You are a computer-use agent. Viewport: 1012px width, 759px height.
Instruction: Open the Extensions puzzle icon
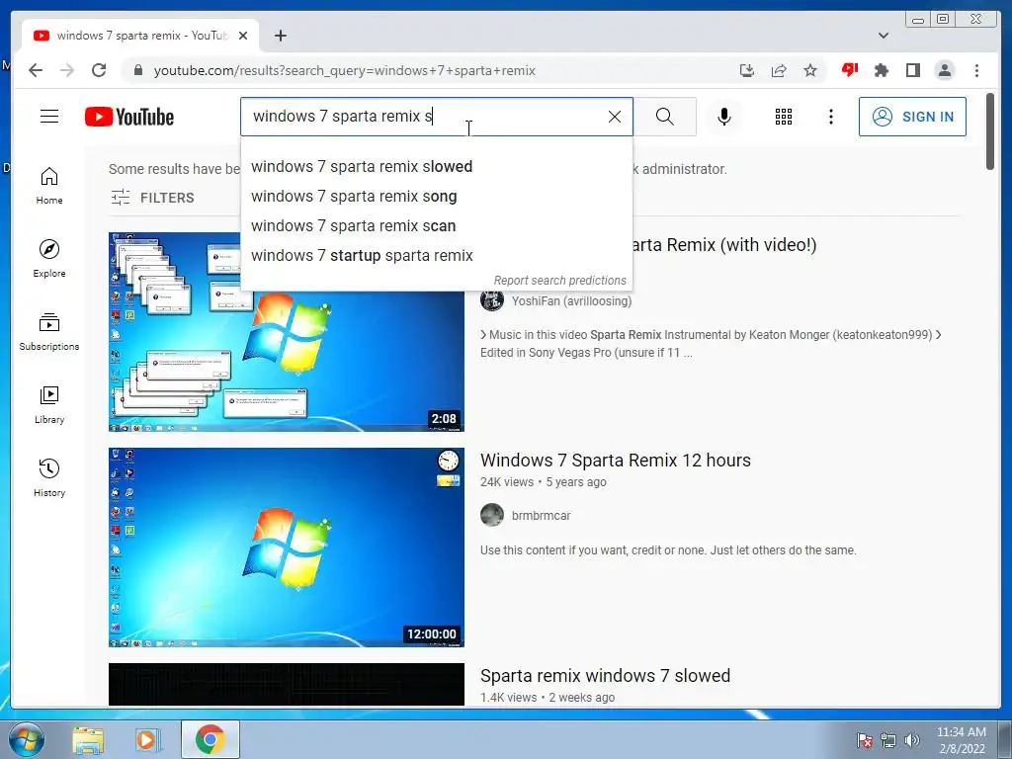pyautogui.click(x=881, y=70)
